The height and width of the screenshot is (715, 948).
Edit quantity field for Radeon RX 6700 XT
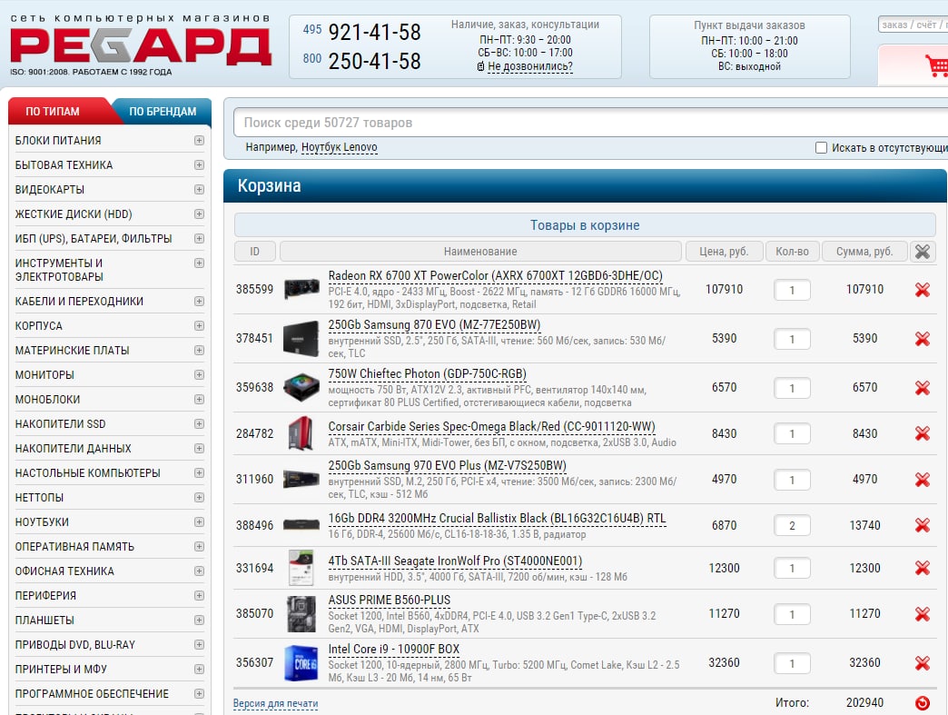click(x=792, y=290)
